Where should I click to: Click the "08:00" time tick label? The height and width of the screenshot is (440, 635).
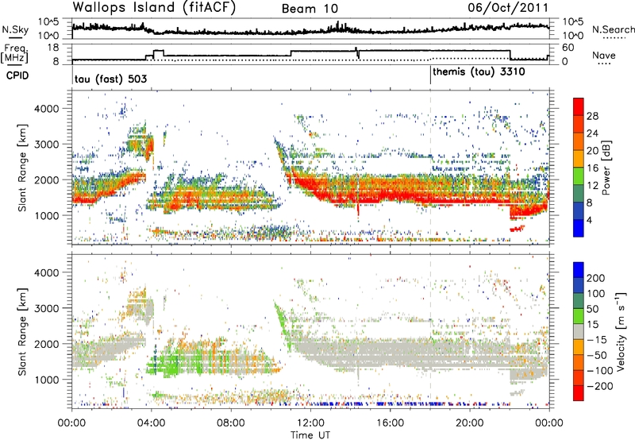[x=231, y=423]
